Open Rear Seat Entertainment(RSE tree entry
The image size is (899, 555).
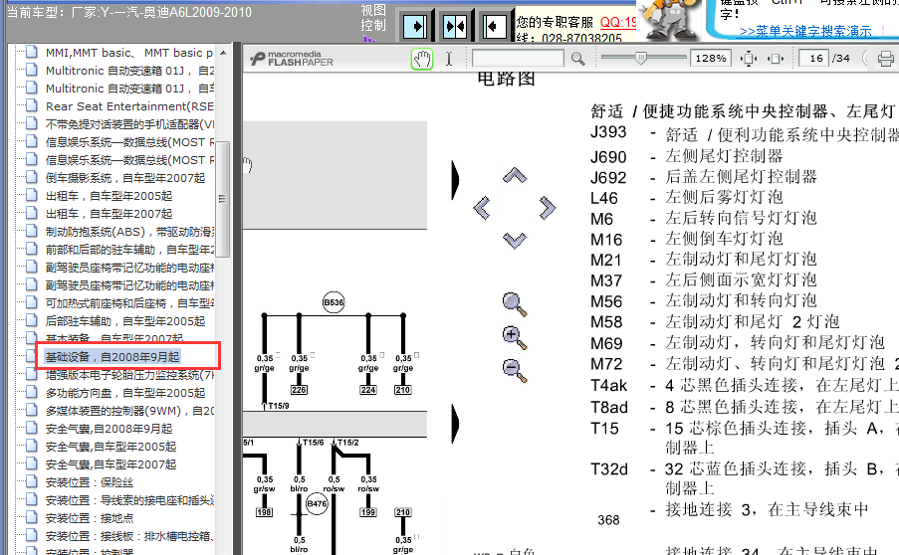pyautogui.click(x=129, y=106)
